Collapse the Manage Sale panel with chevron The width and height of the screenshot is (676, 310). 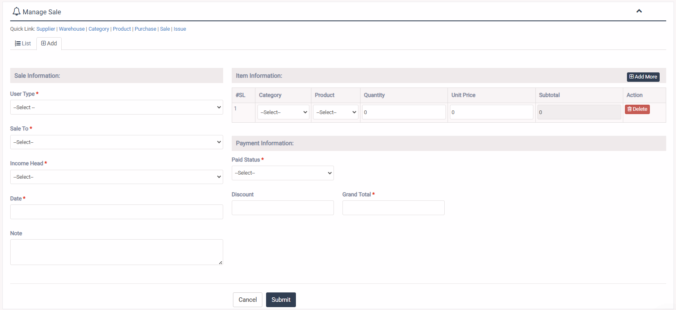click(x=639, y=11)
